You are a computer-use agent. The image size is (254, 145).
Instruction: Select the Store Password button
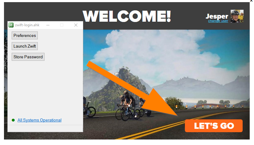pyautogui.click(x=28, y=57)
